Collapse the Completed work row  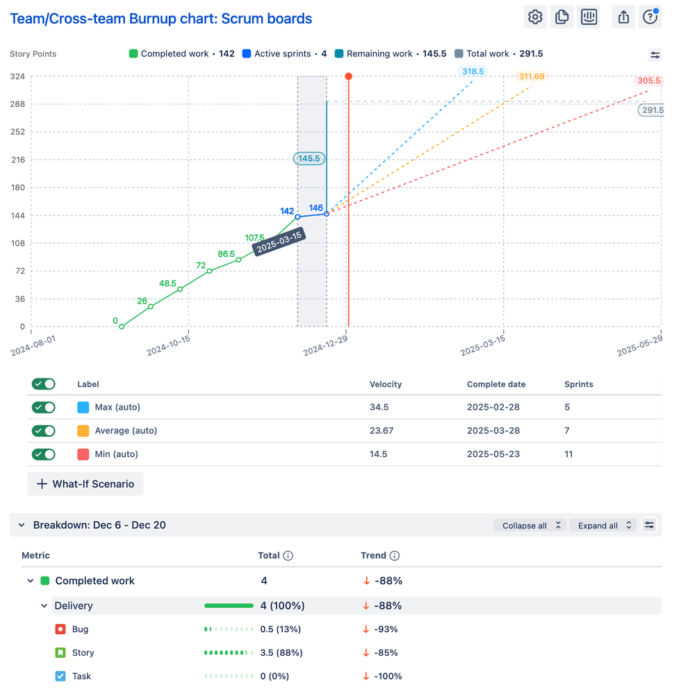[30, 581]
